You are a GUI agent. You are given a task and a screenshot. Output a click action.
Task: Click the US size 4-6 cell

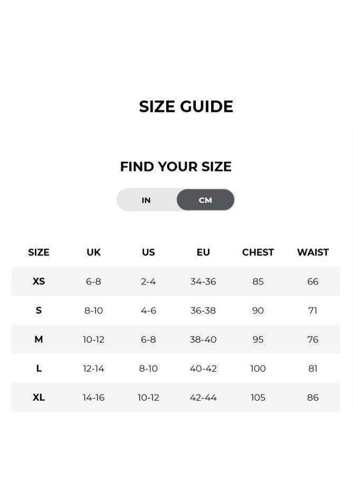click(x=148, y=311)
